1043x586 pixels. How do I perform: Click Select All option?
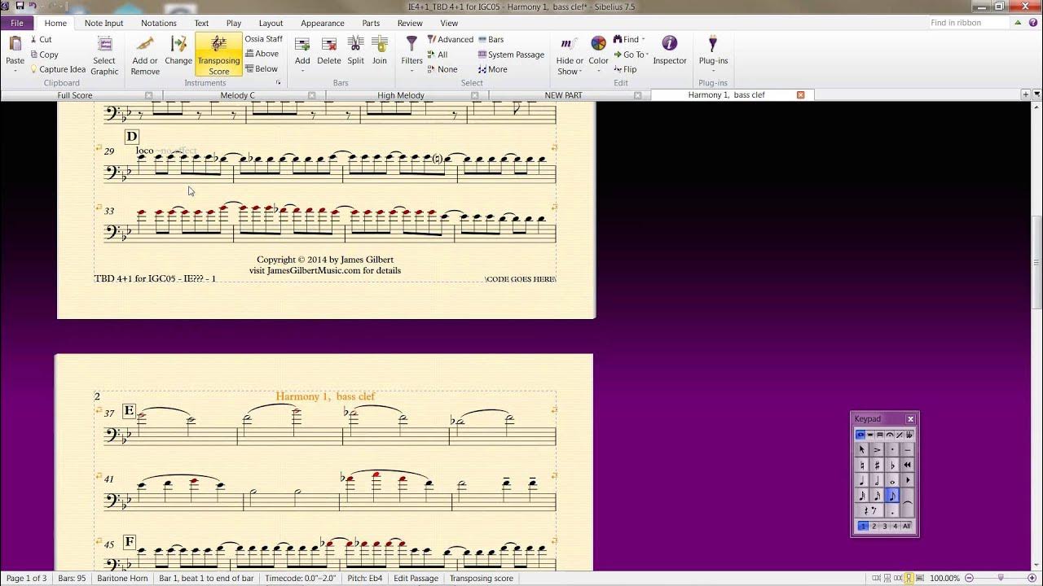pos(437,55)
